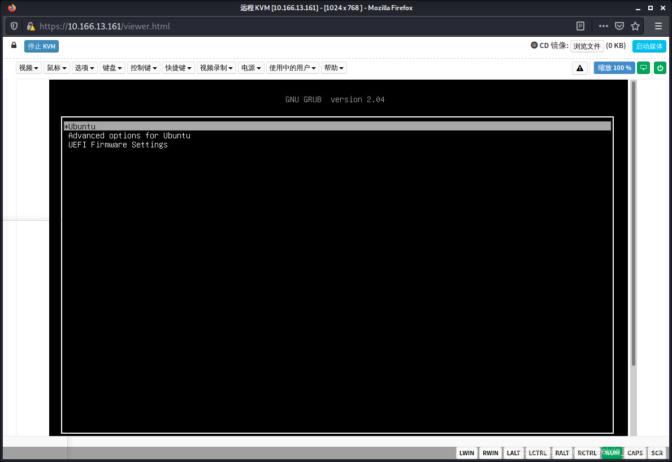Toggle the SCR scroll lock indicator
Image resolution: width=672 pixels, height=462 pixels.
657,452
